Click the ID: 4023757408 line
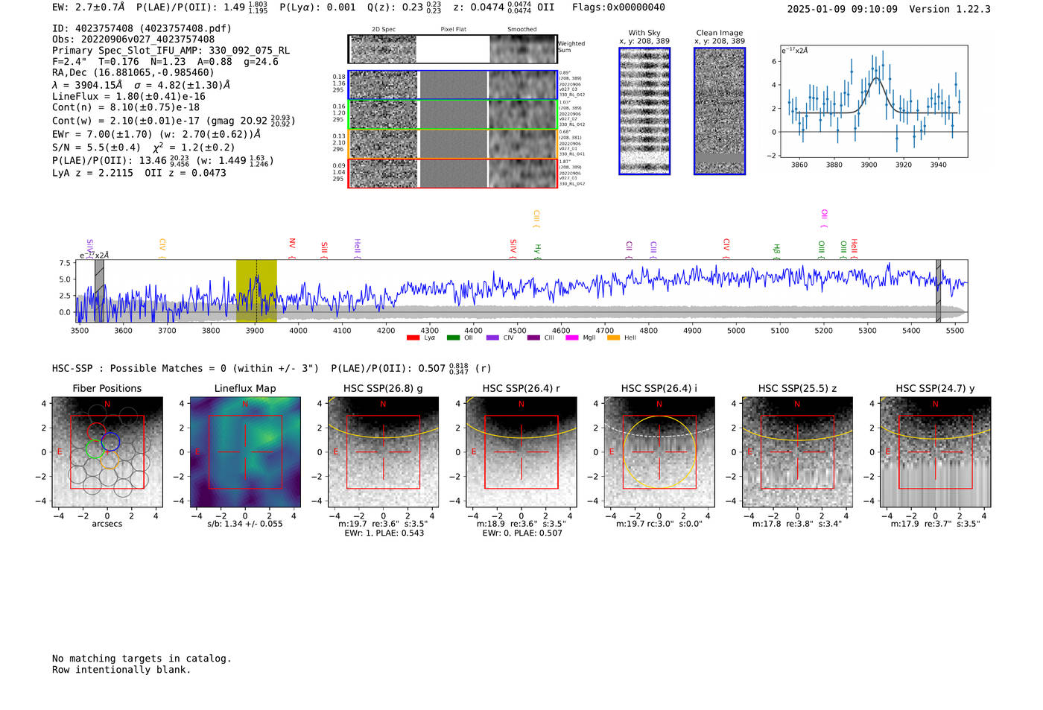This screenshot has width=1043, height=710. (142, 28)
